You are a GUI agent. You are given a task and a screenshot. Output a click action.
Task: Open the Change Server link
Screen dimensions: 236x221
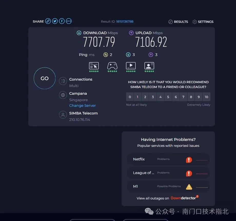tap(82, 105)
